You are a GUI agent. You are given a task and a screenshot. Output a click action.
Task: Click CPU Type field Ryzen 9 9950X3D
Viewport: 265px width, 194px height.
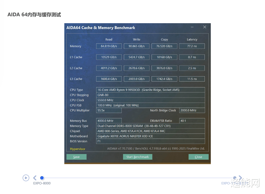point(150,90)
